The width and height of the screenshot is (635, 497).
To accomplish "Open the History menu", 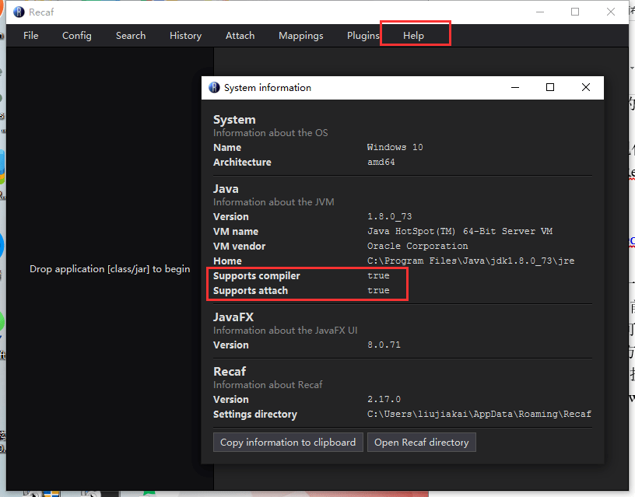I will pyautogui.click(x=185, y=36).
